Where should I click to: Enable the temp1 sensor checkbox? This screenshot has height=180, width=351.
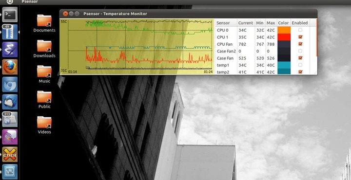(x=300, y=65)
